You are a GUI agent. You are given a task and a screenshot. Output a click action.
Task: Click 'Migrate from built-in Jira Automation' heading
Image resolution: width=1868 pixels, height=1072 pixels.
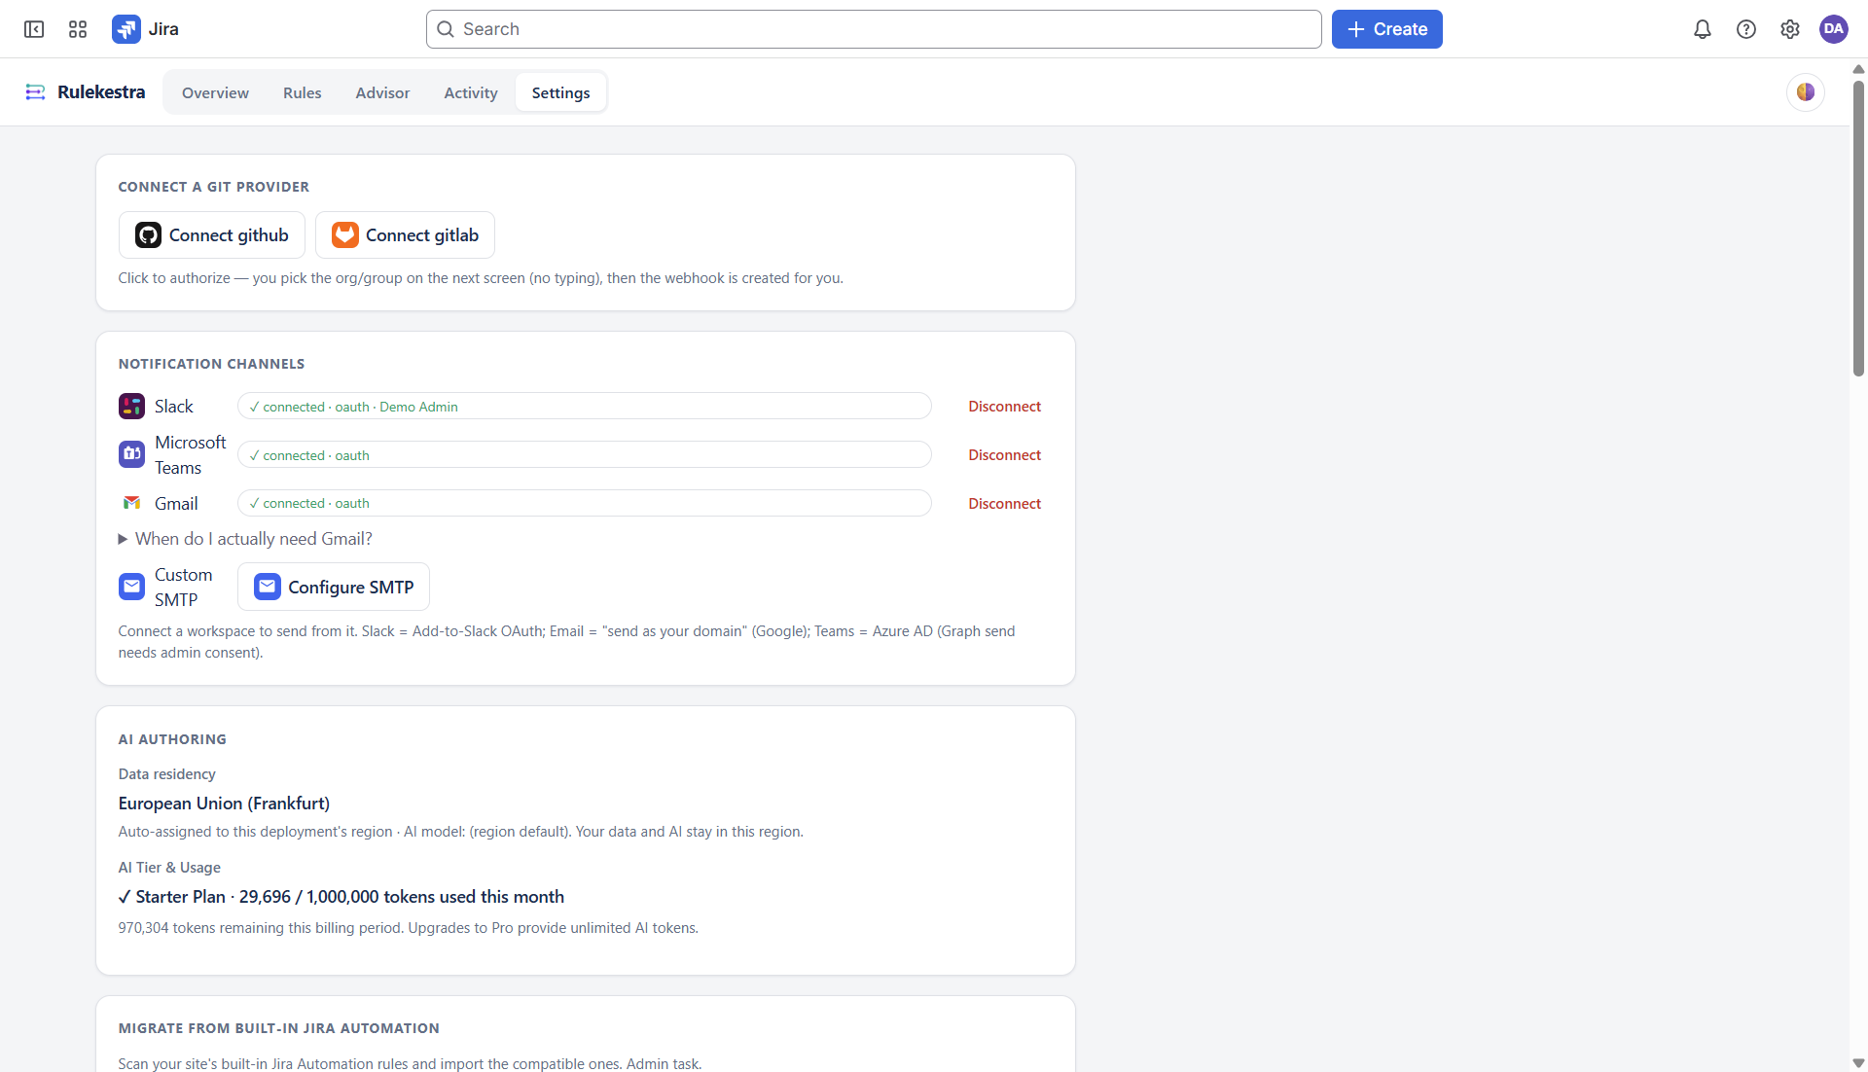(278, 1028)
